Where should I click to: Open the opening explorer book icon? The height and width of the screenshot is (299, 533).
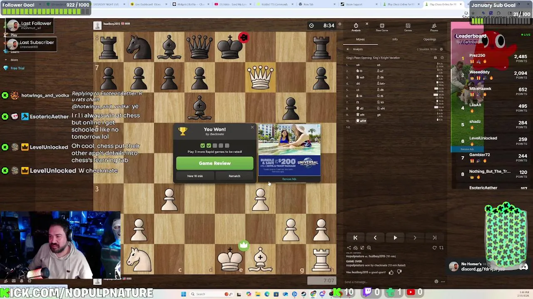point(436,58)
